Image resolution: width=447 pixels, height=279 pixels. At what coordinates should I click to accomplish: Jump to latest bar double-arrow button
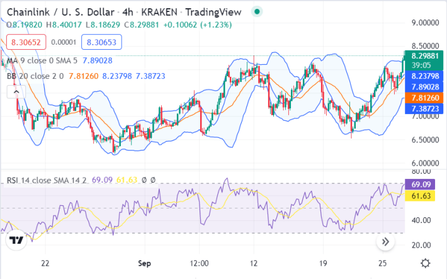pos(385,242)
